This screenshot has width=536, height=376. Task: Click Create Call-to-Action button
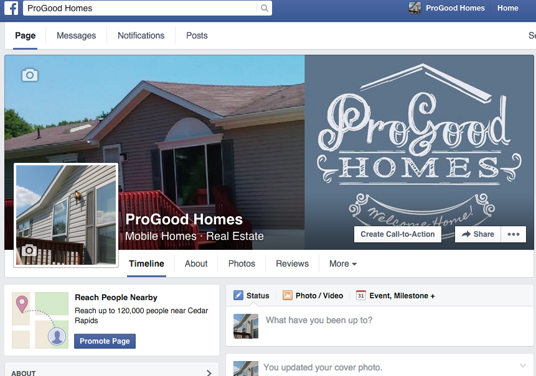(398, 234)
